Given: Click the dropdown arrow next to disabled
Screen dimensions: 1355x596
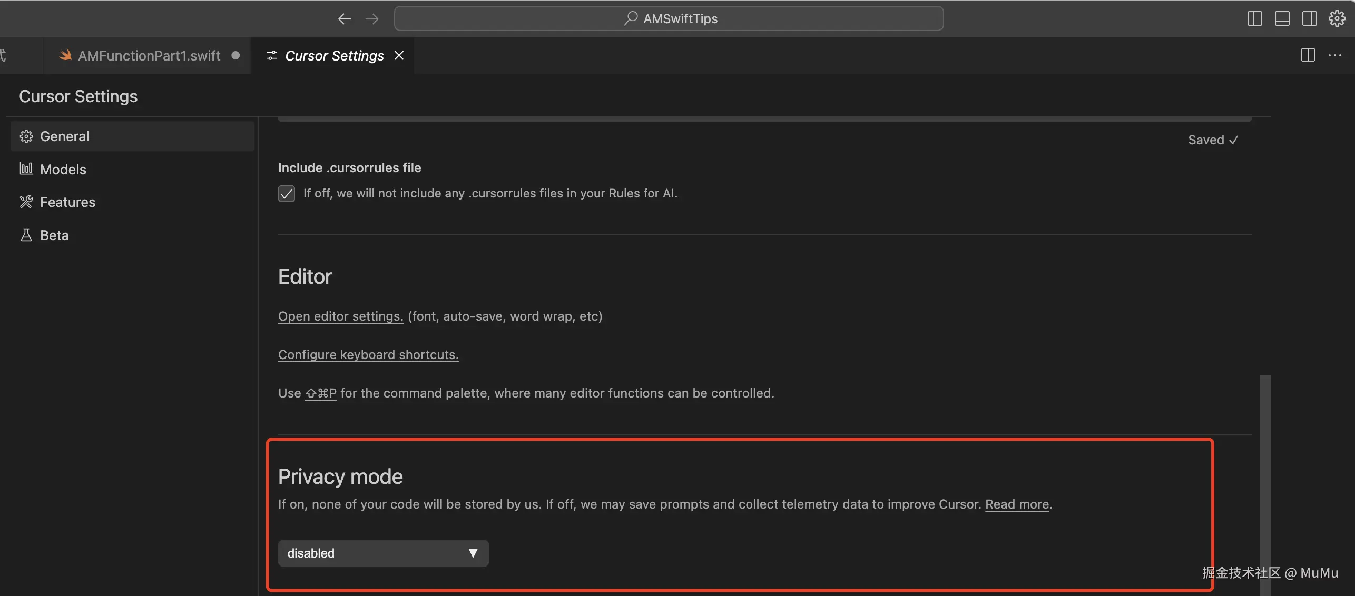Looking at the screenshot, I should [473, 553].
